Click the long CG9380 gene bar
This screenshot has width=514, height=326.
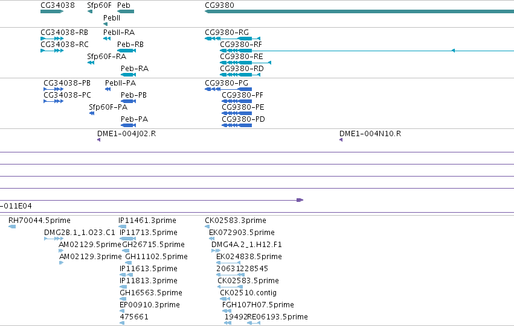[x=359, y=11]
